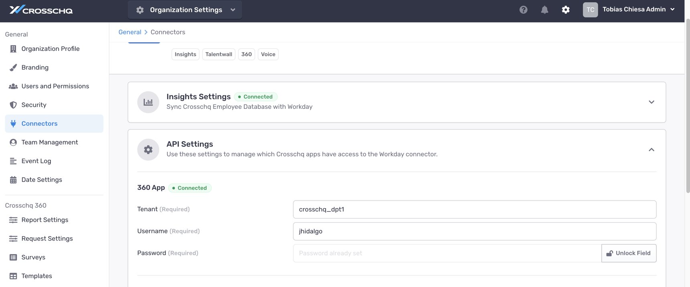The image size is (690, 287).
Task: Open Users and Permissions in sidebar
Action: (55, 86)
